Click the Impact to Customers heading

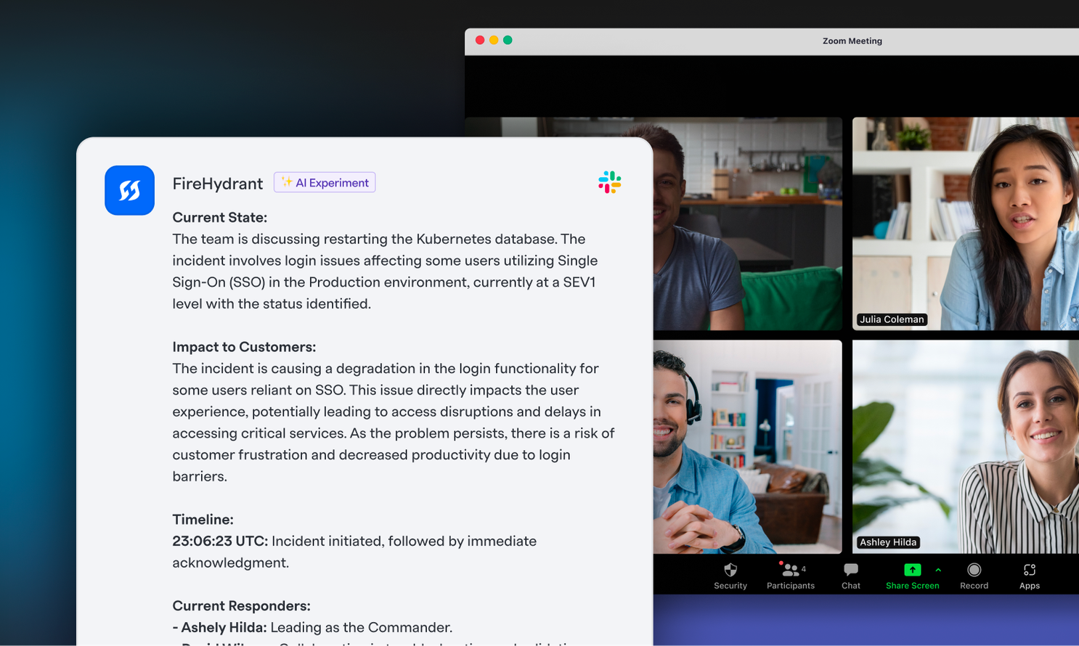(244, 347)
